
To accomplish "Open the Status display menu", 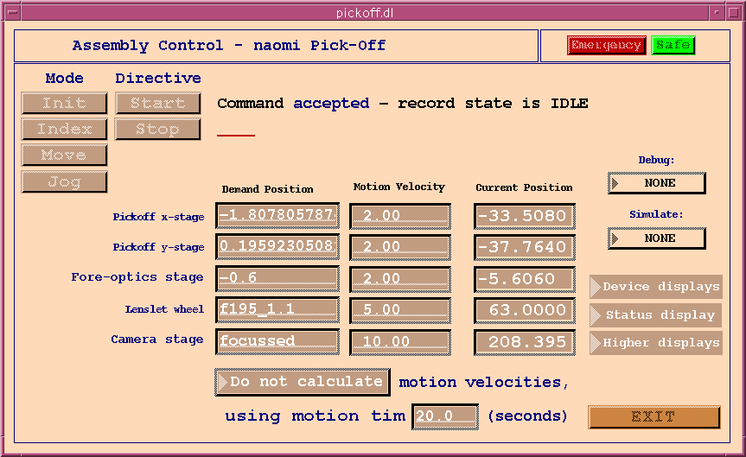I will tap(656, 315).
